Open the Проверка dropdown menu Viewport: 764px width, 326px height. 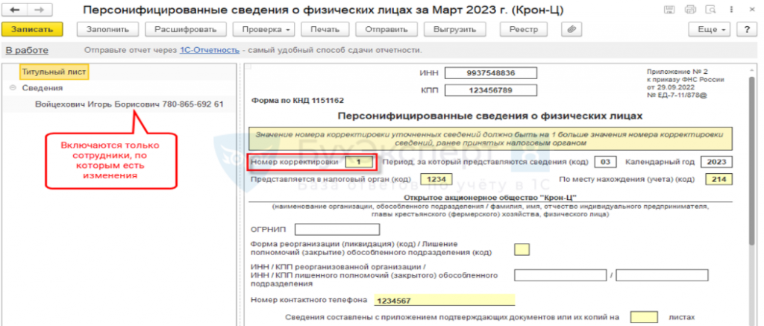(263, 29)
